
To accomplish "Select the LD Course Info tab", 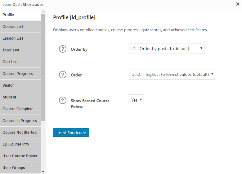I will pos(20,144).
